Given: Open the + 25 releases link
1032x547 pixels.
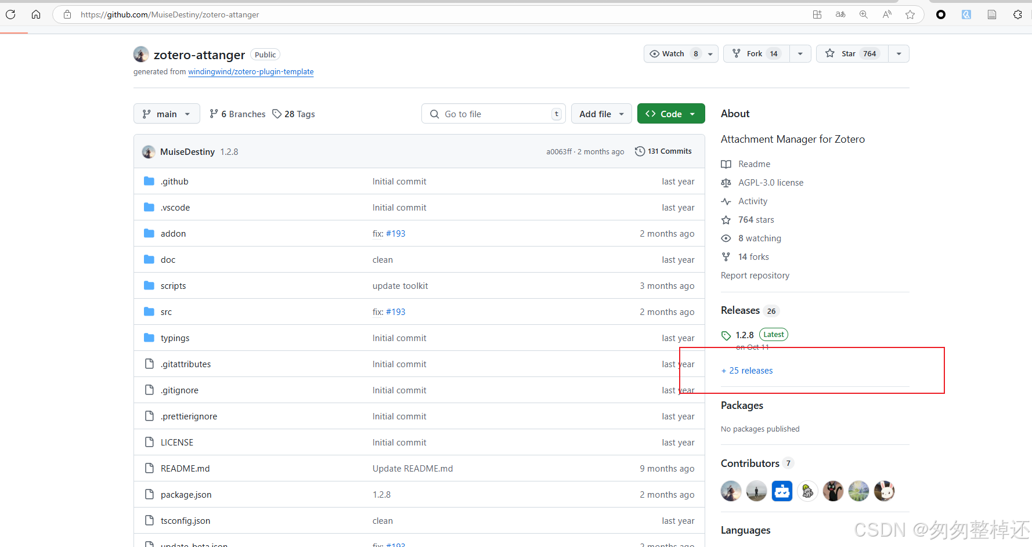Looking at the screenshot, I should point(747,371).
